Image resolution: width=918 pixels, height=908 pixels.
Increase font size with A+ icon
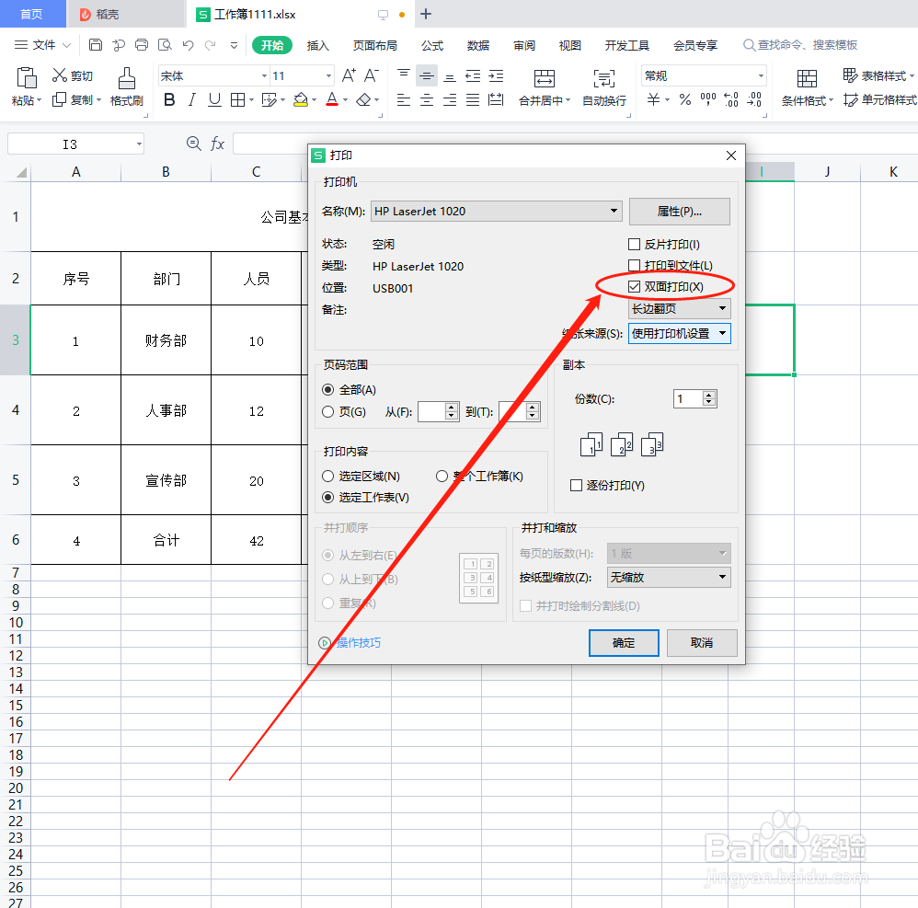point(349,75)
